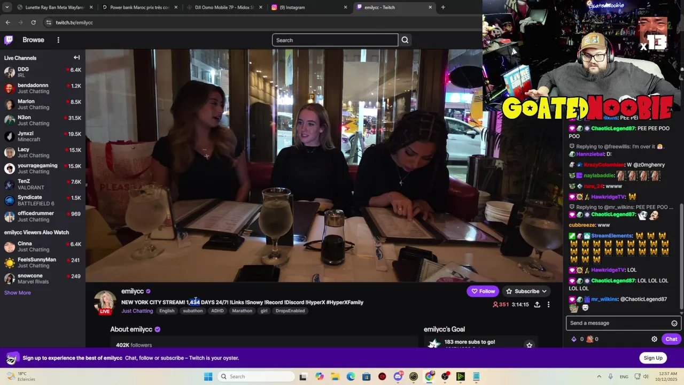
Task: Open the chat emote picker
Action: click(674, 323)
